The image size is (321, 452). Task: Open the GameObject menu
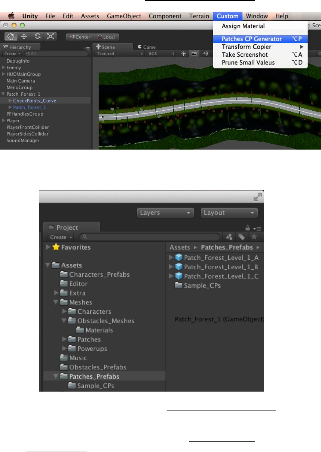124,16
